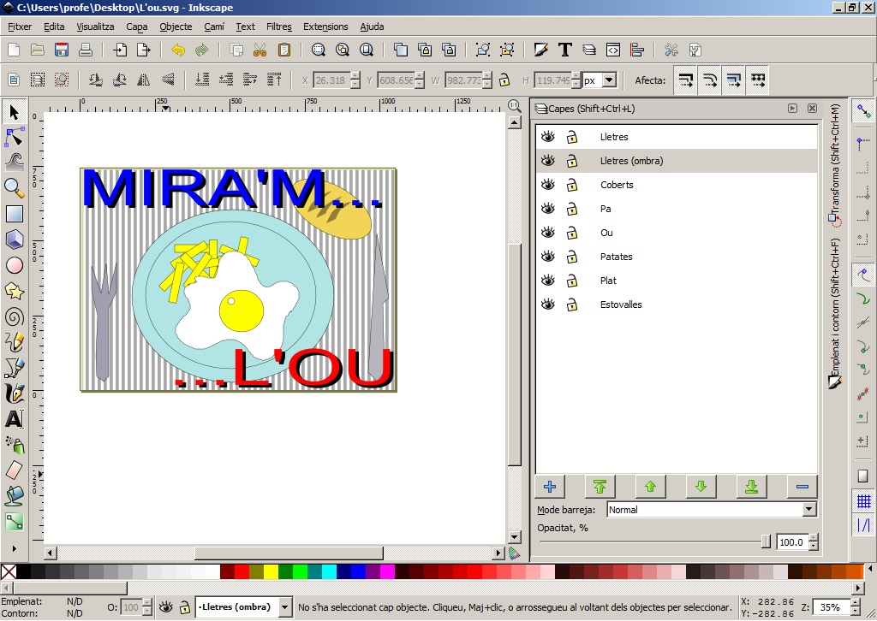The width and height of the screenshot is (877, 621).
Task: Pick the yellow swatch in palette
Action: (x=271, y=571)
